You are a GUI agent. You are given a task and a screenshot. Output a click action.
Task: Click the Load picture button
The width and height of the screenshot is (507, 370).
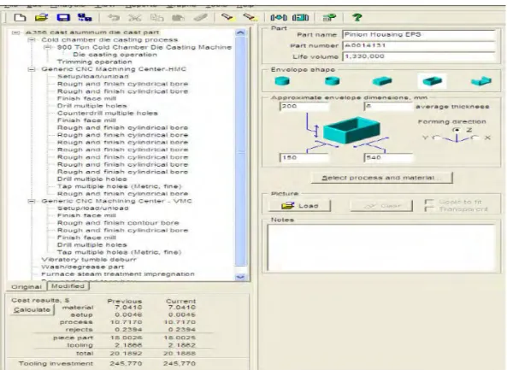tap(299, 206)
